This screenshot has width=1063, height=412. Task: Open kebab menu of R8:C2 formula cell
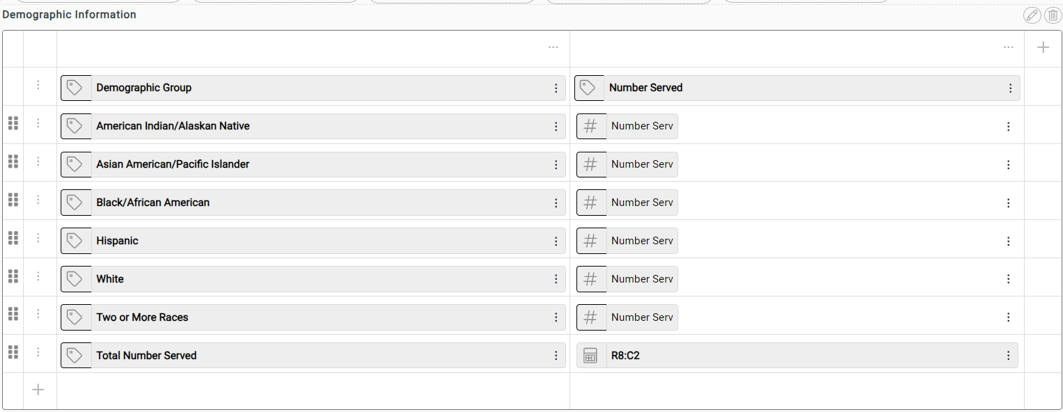point(1008,356)
